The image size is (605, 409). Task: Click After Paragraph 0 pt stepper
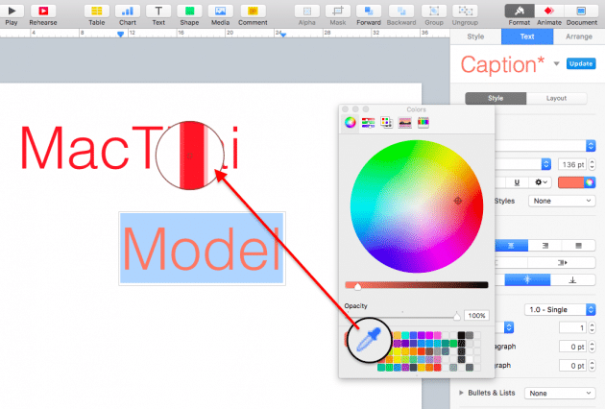(592, 365)
